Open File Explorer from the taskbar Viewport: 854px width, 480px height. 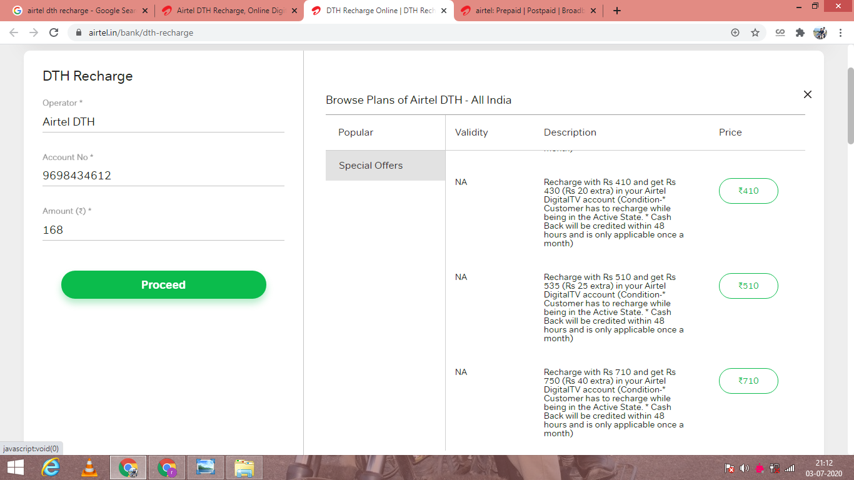[x=244, y=467]
